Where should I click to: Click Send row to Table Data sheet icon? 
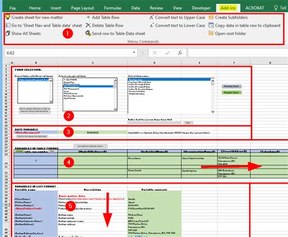coord(88,33)
